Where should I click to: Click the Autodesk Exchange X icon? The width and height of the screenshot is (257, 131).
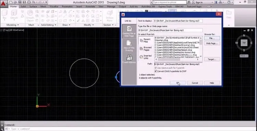point(216,2)
